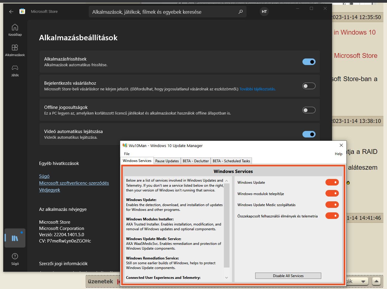Open the Súgó link under Egyéb hivatkozások
This screenshot has height=289, width=387.
point(44,176)
